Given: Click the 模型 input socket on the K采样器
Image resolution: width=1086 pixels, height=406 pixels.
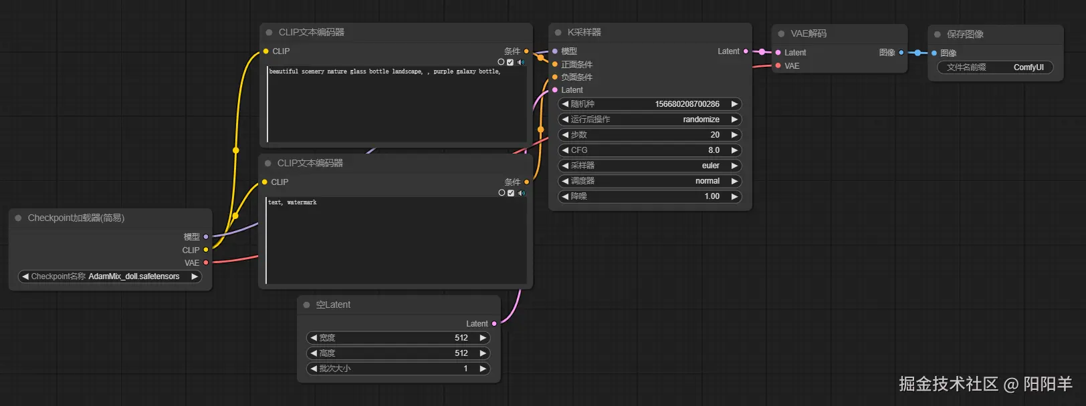Looking at the screenshot, I should pos(555,51).
